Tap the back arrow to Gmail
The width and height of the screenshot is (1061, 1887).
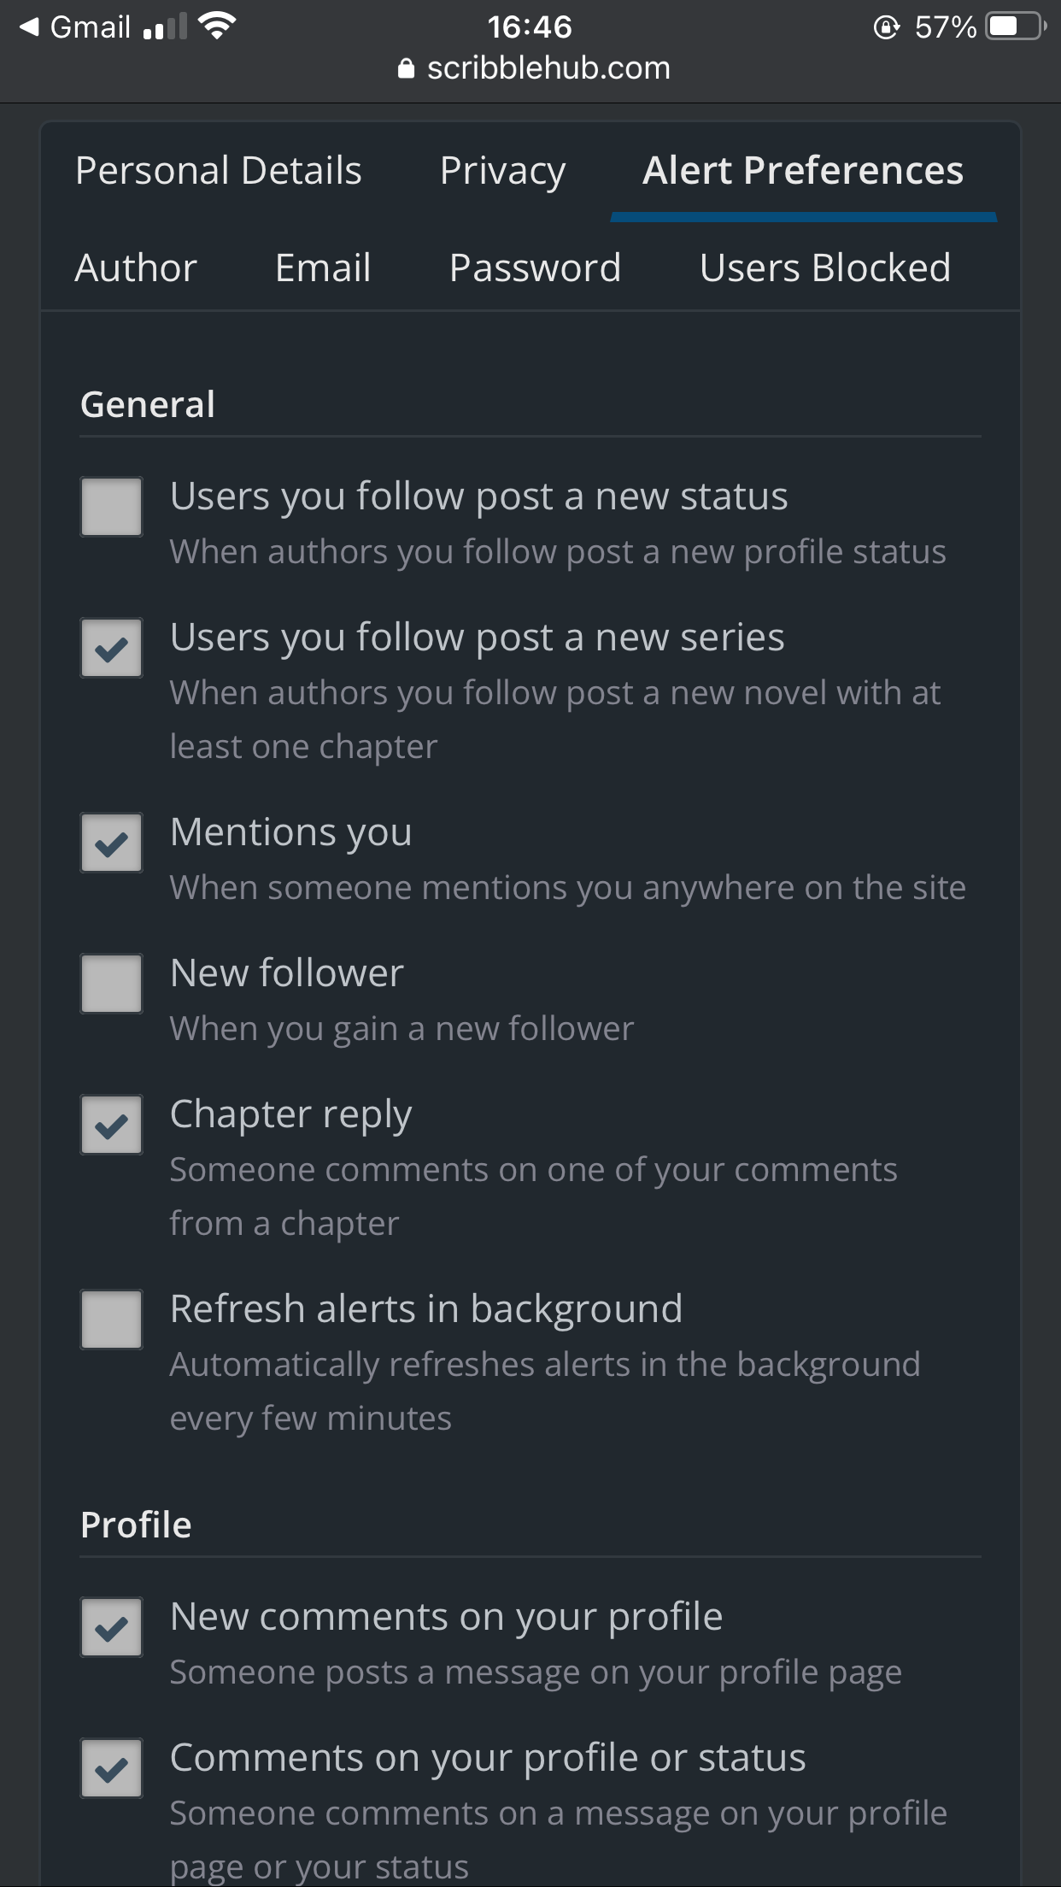coord(30,27)
